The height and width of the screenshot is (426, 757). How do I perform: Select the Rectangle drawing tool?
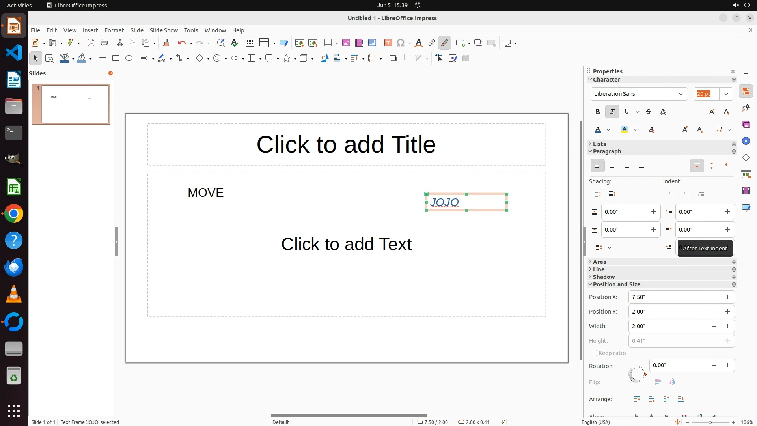pos(116,58)
